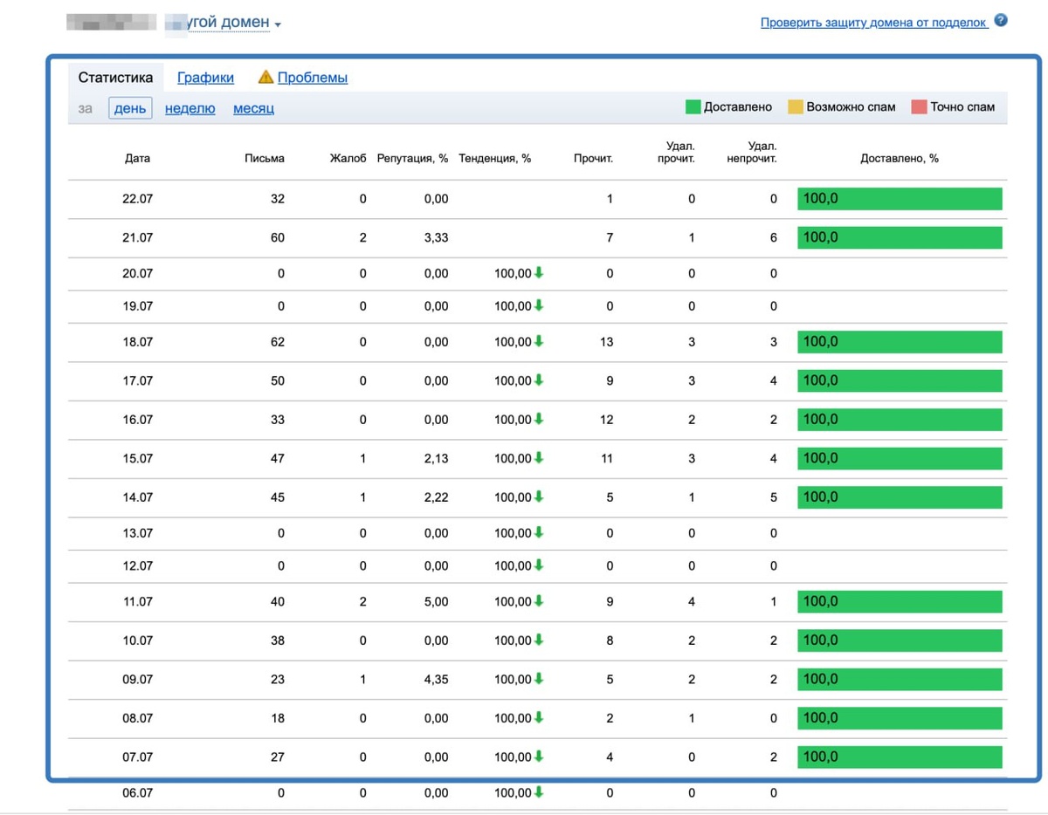1048x815 pixels.
Task: Click the green trend arrow for 16.07
Action: click(539, 419)
